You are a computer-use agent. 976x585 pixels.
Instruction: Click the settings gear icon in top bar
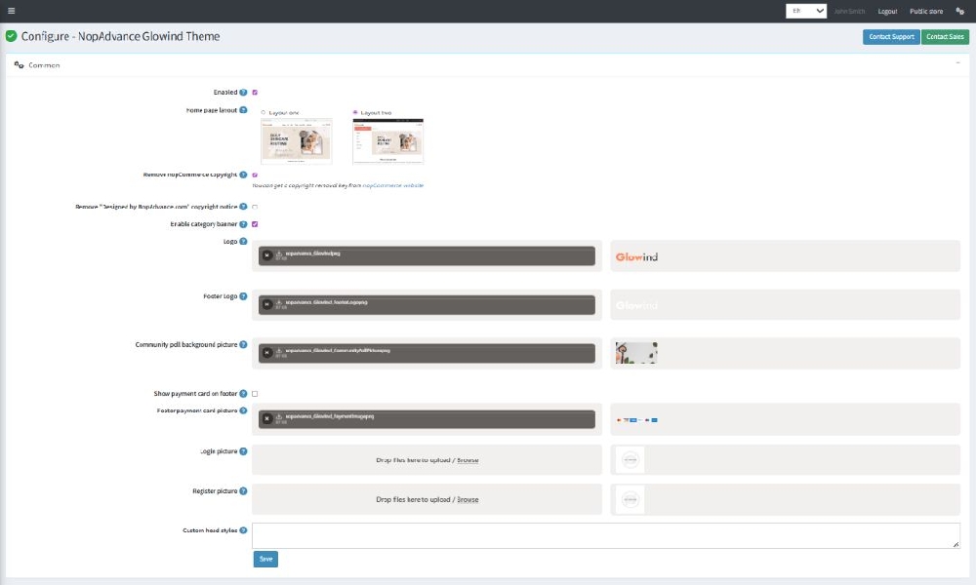957,11
